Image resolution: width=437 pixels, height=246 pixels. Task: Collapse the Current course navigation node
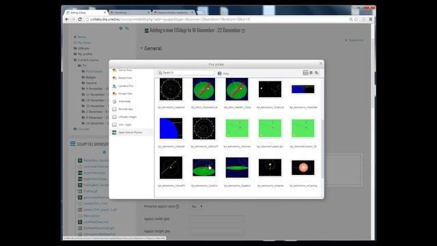point(88,60)
